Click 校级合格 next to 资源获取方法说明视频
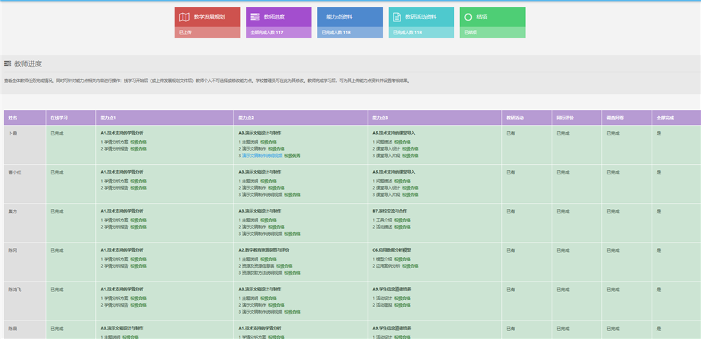 pyautogui.click(x=292, y=273)
